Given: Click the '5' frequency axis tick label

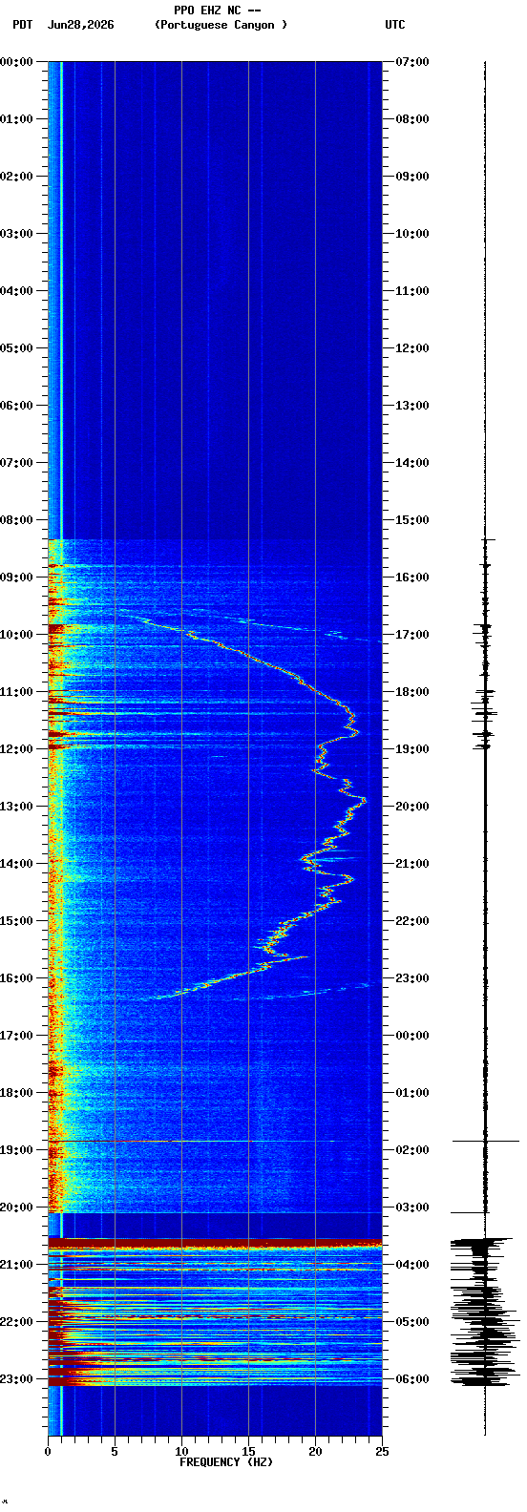Looking at the screenshot, I should click(x=115, y=1452).
